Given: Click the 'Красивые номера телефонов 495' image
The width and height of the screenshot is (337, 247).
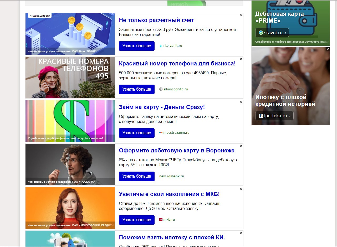Looking at the screenshot, I should [70, 78].
